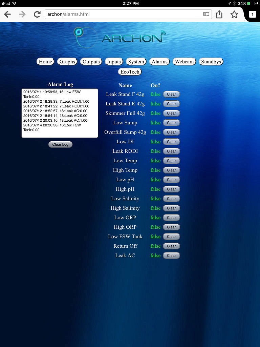The height and width of the screenshot is (347, 260).
Task: Go to the Home page
Action: tap(45, 62)
